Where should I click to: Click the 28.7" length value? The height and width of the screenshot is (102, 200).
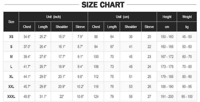pyautogui.click(x=43, y=67)
